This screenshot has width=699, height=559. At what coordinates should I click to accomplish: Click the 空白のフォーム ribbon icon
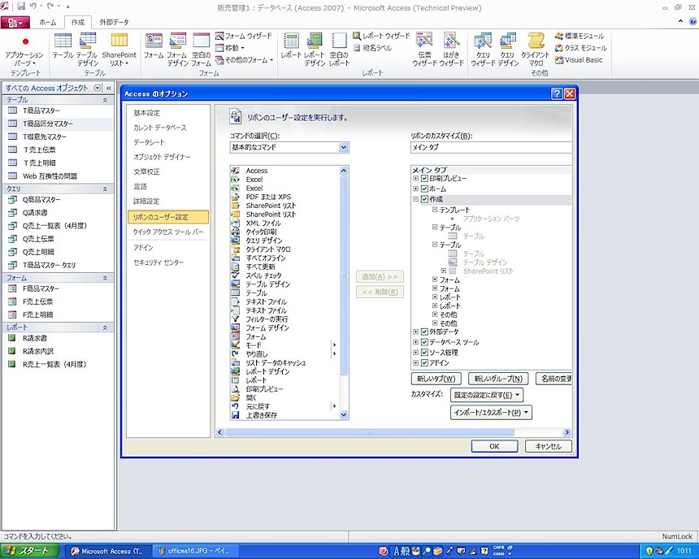201,50
